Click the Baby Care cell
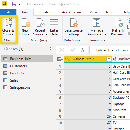 (121, 66)
